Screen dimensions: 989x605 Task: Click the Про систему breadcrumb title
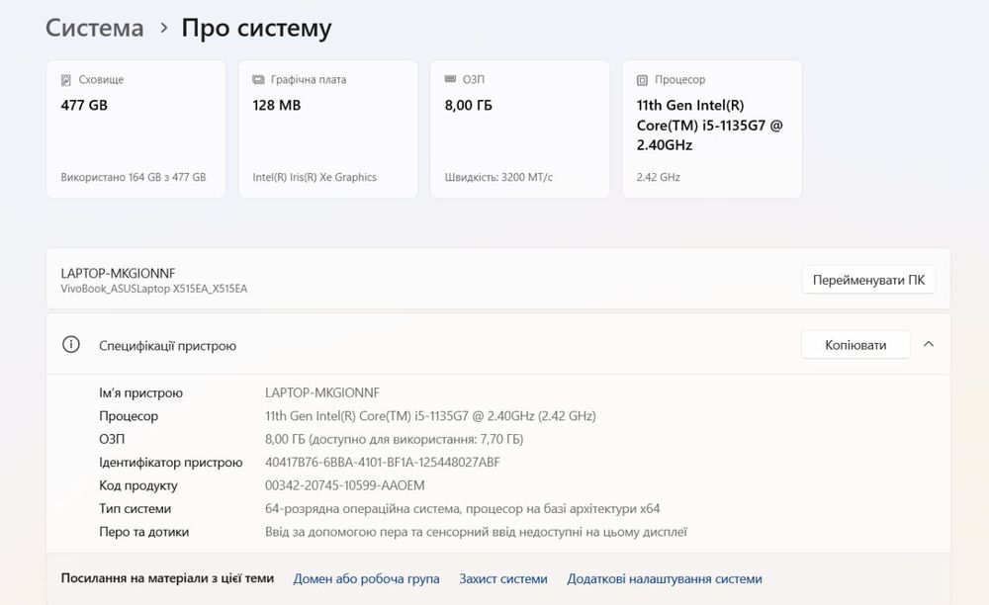[256, 28]
